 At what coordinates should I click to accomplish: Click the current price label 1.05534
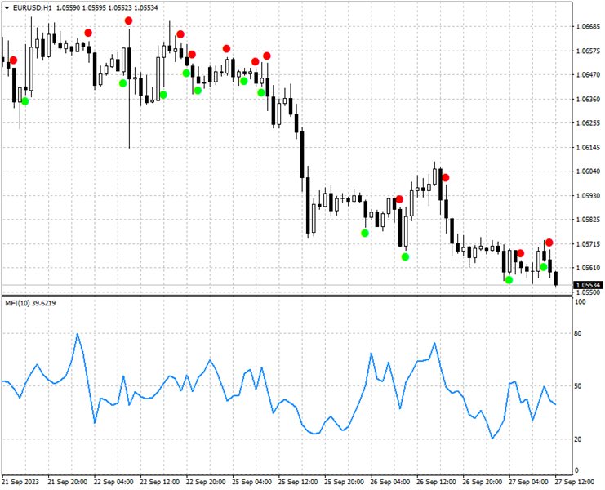click(x=588, y=286)
